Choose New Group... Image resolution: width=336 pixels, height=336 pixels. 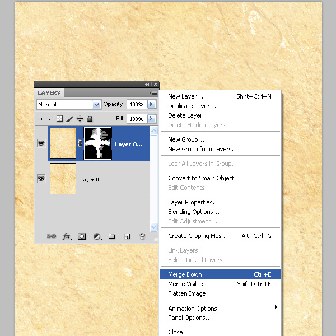point(220,139)
